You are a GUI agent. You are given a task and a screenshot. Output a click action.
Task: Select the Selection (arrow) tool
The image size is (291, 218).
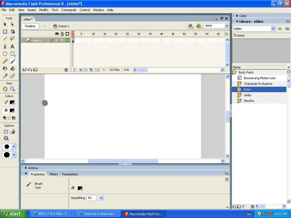pos(5,24)
